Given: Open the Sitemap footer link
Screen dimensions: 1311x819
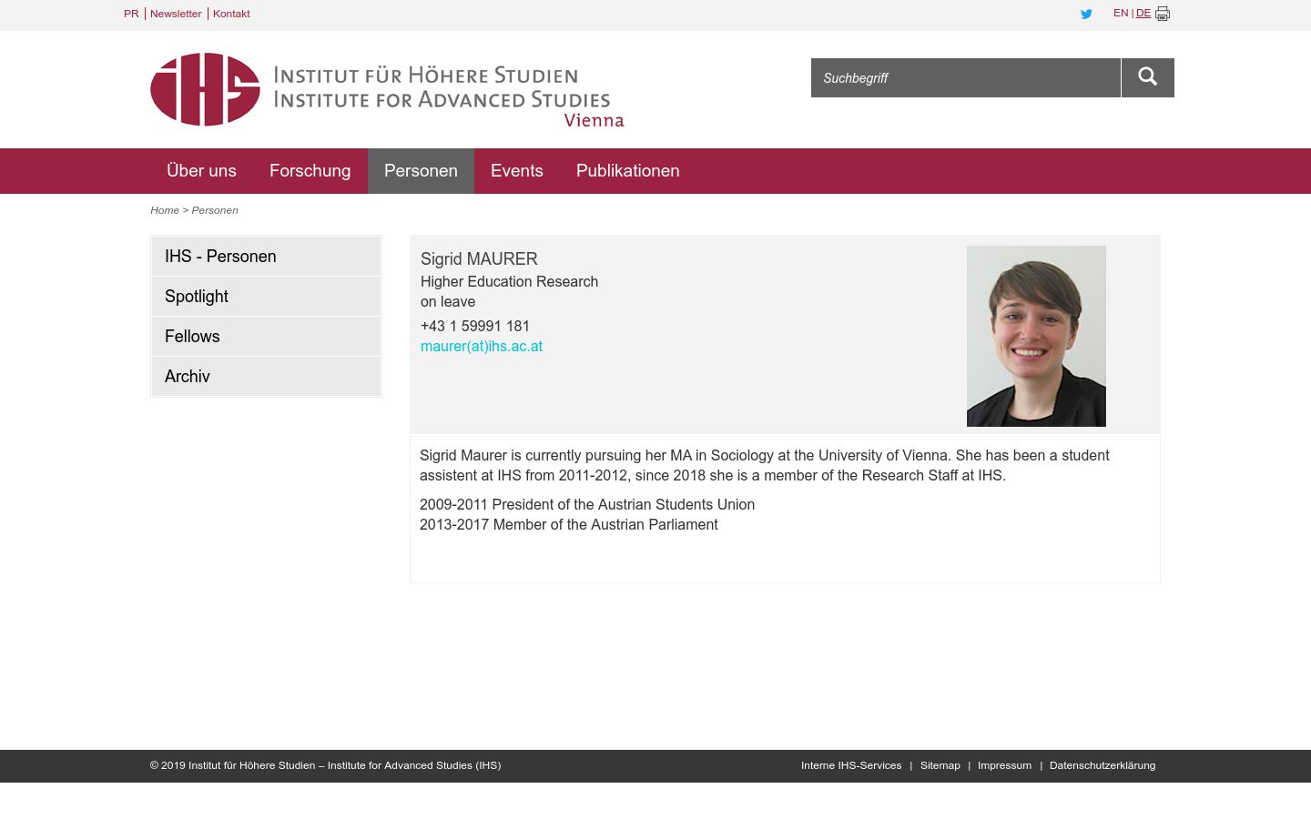Looking at the screenshot, I should tap(940, 765).
